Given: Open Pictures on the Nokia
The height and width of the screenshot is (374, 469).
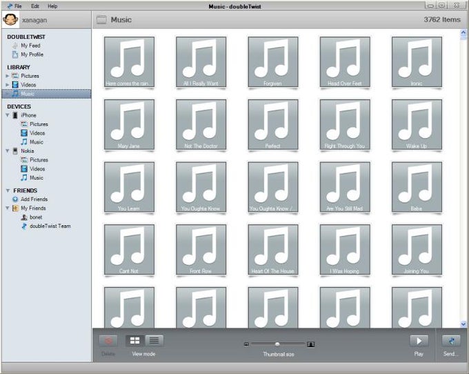Looking at the screenshot, I should click(x=39, y=160).
